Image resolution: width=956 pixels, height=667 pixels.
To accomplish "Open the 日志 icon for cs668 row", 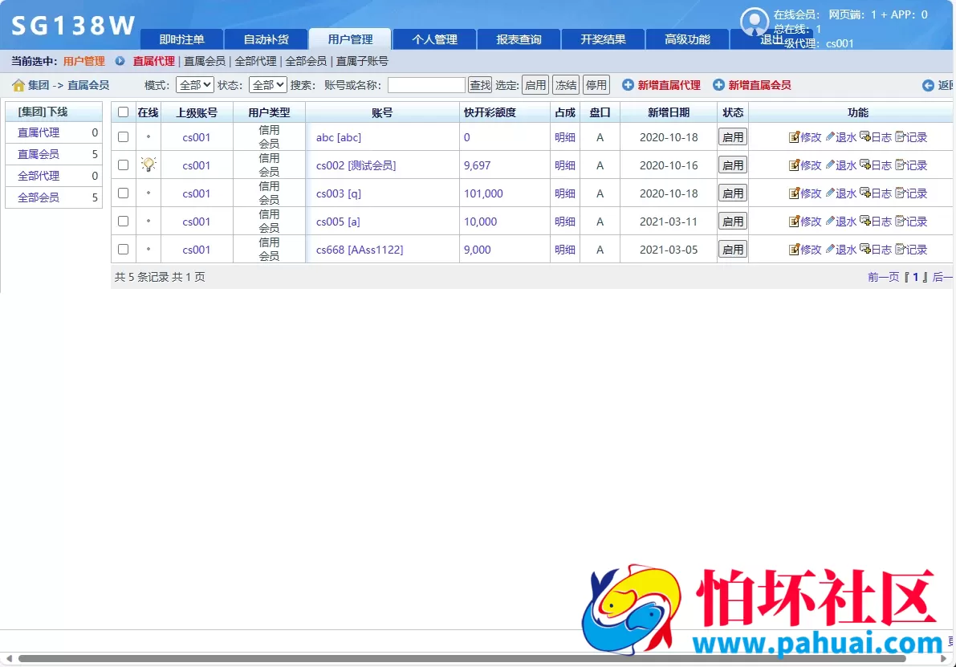I will (x=864, y=250).
